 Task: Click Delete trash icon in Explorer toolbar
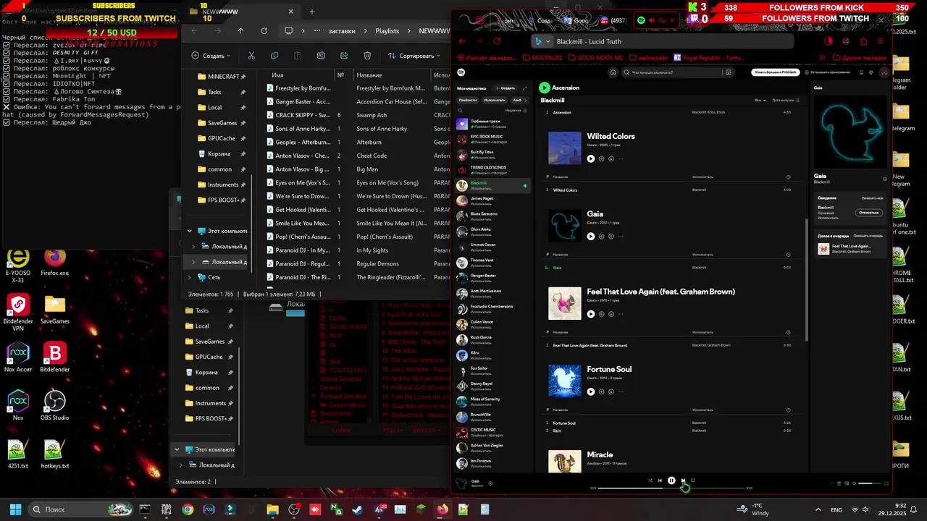[367, 56]
